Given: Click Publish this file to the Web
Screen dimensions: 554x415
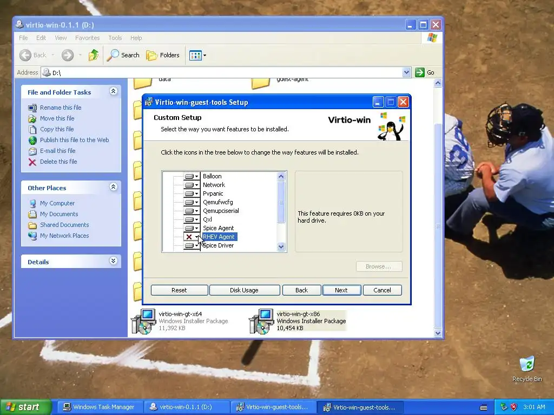Looking at the screenshot, I should [74, 140].
